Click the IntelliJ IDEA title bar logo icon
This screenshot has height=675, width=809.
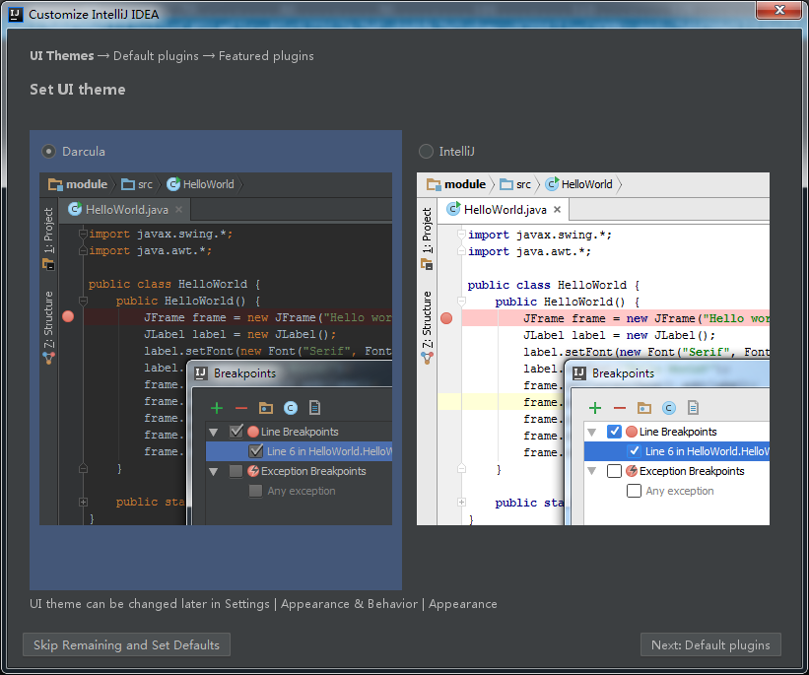16,14
